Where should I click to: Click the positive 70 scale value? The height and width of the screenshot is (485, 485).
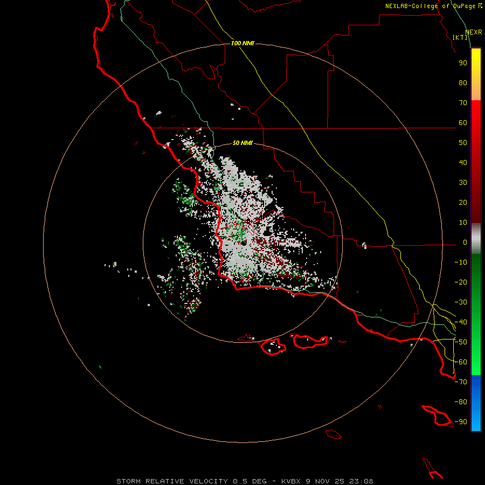(463, 103)
